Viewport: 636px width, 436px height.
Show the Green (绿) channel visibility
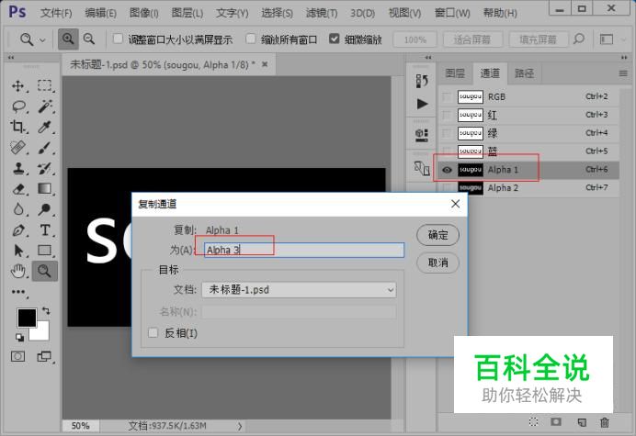[x=447, y=133]
